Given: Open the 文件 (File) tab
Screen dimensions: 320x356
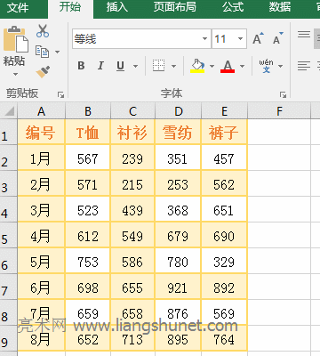Looking at the screenshot, I should [x=18, y=8].
